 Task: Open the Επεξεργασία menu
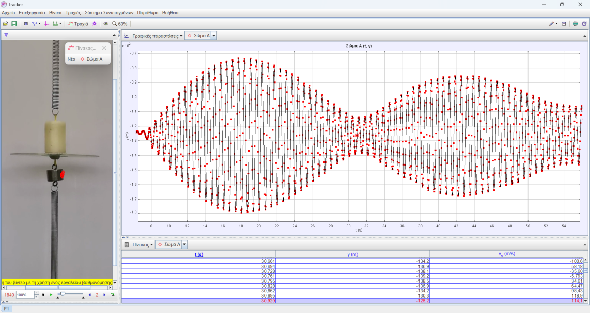click(32, 12)
